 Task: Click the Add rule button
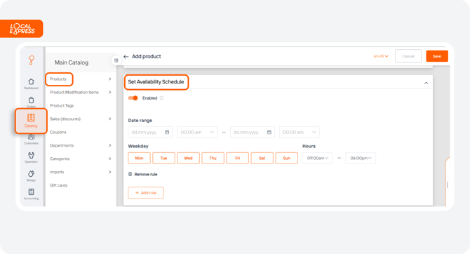point(146,193)
